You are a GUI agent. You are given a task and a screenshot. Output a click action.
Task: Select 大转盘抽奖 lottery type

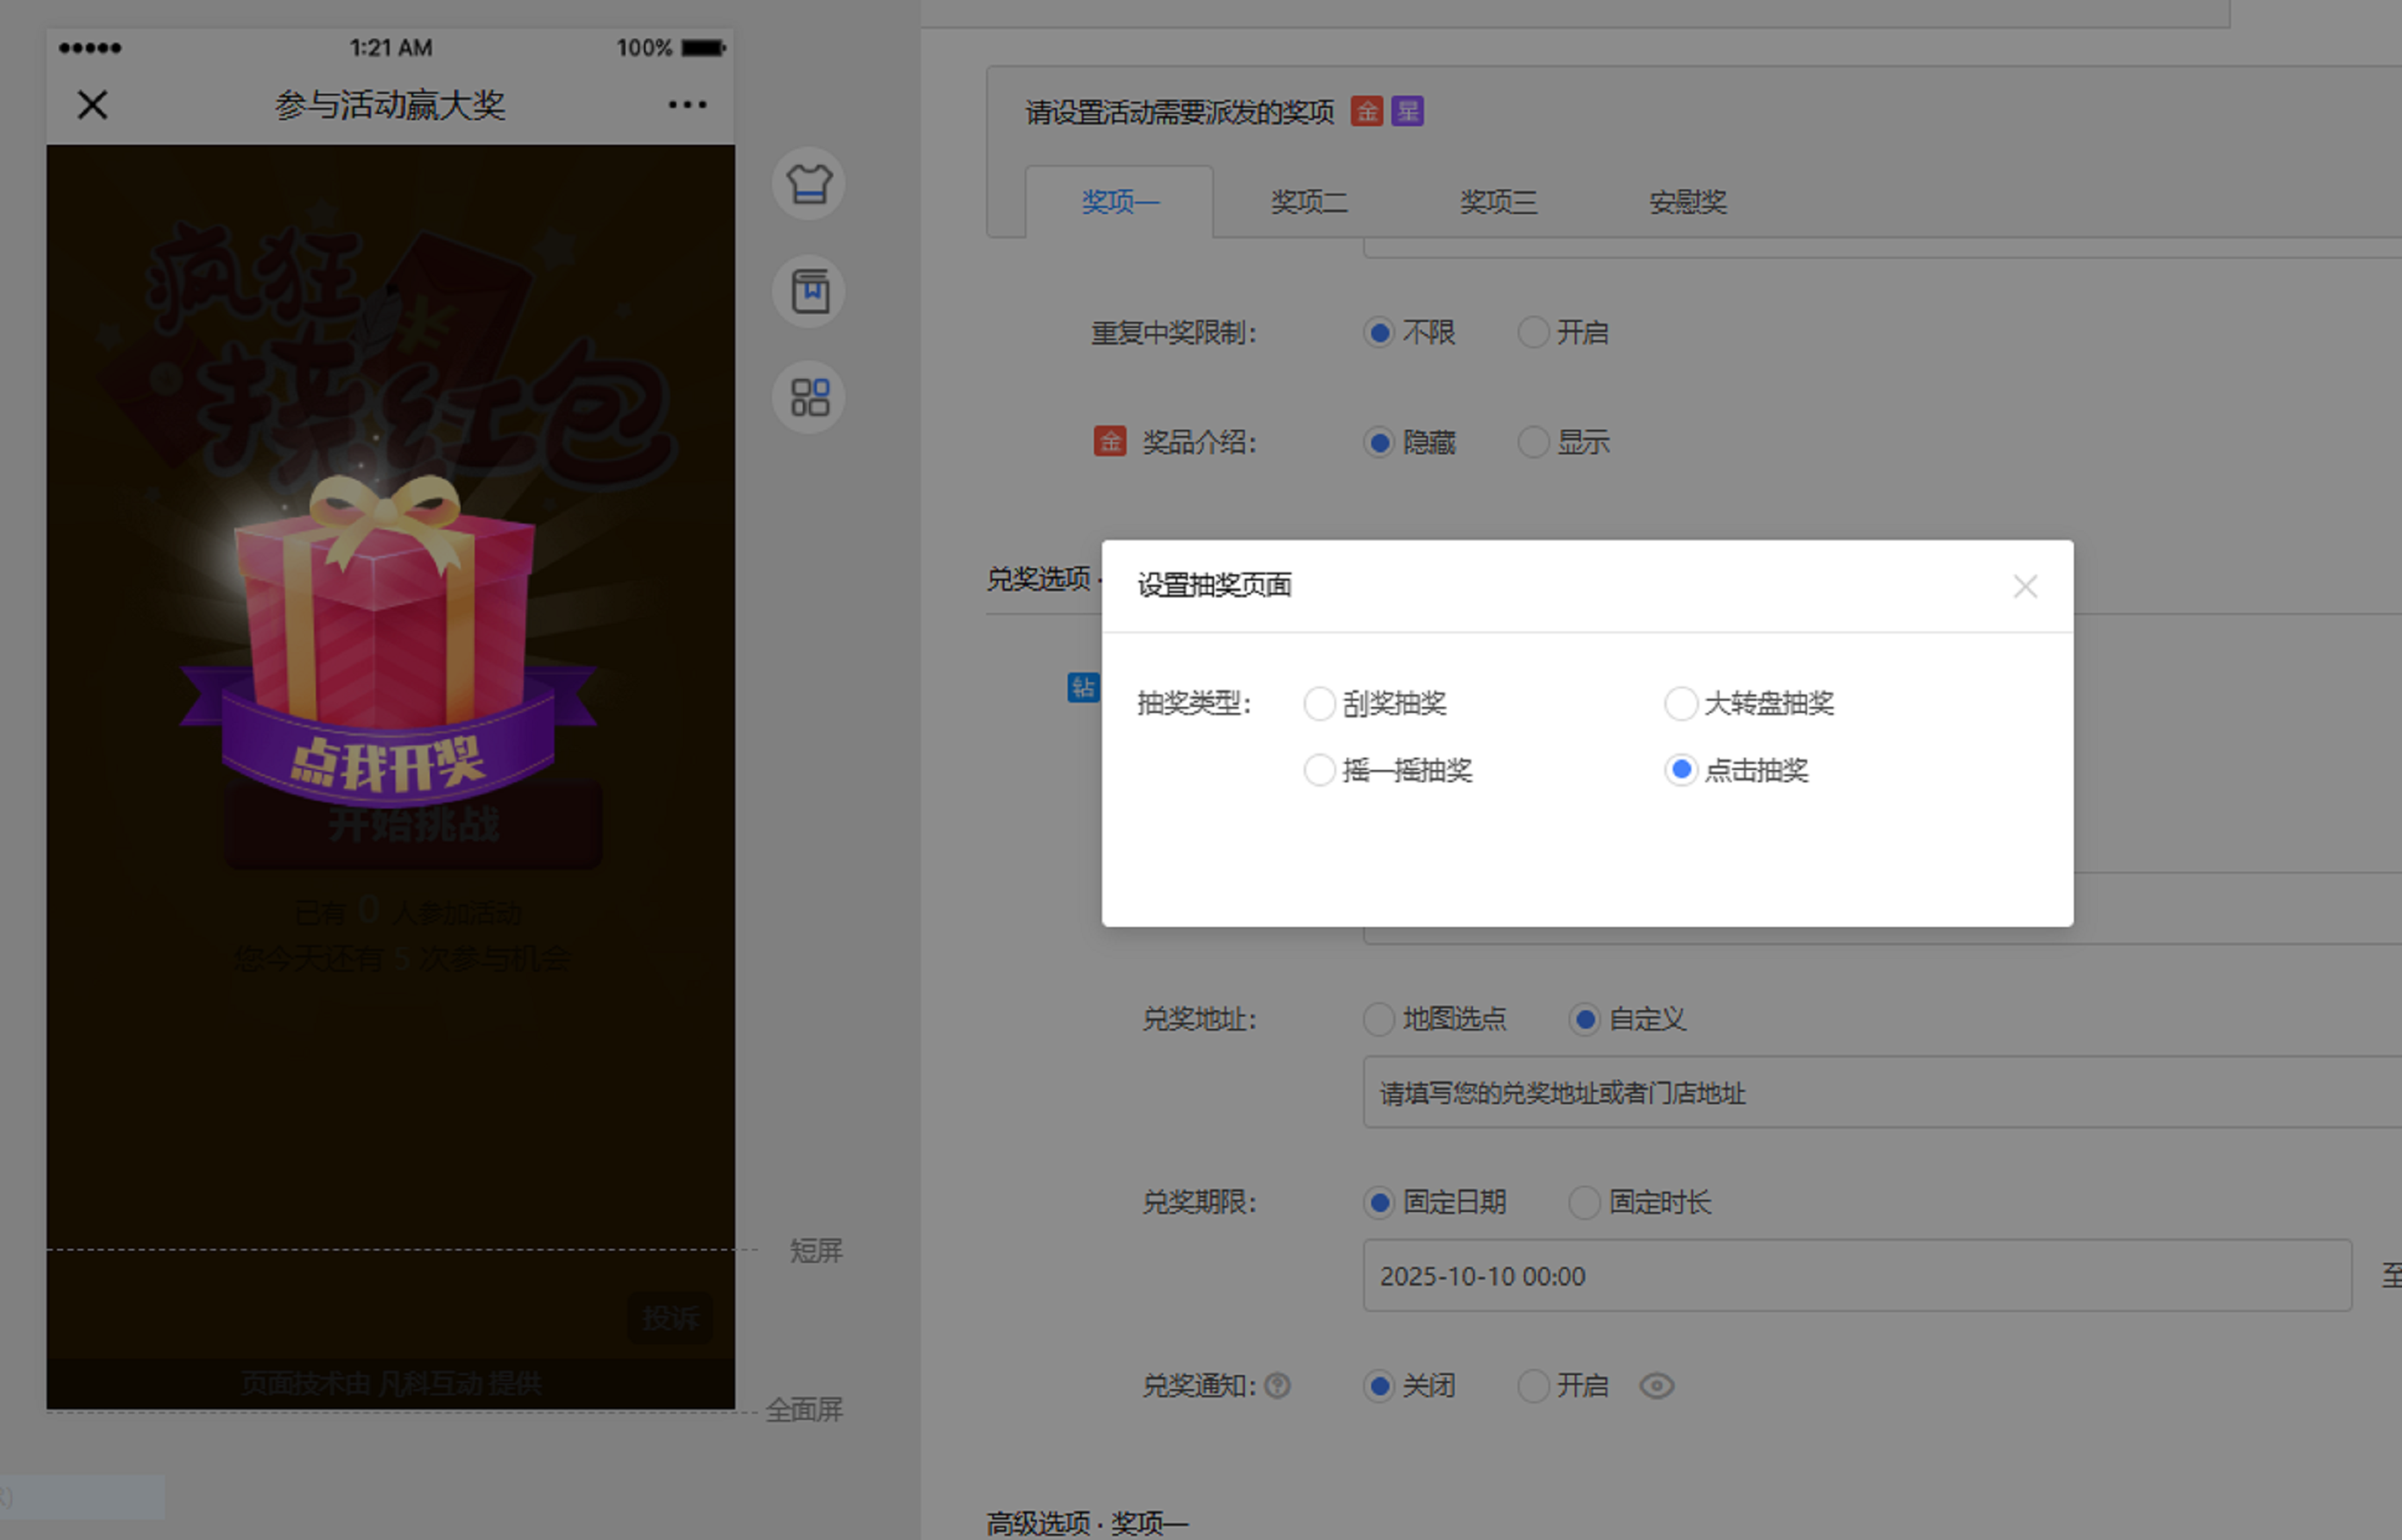tap(1681, 704)
